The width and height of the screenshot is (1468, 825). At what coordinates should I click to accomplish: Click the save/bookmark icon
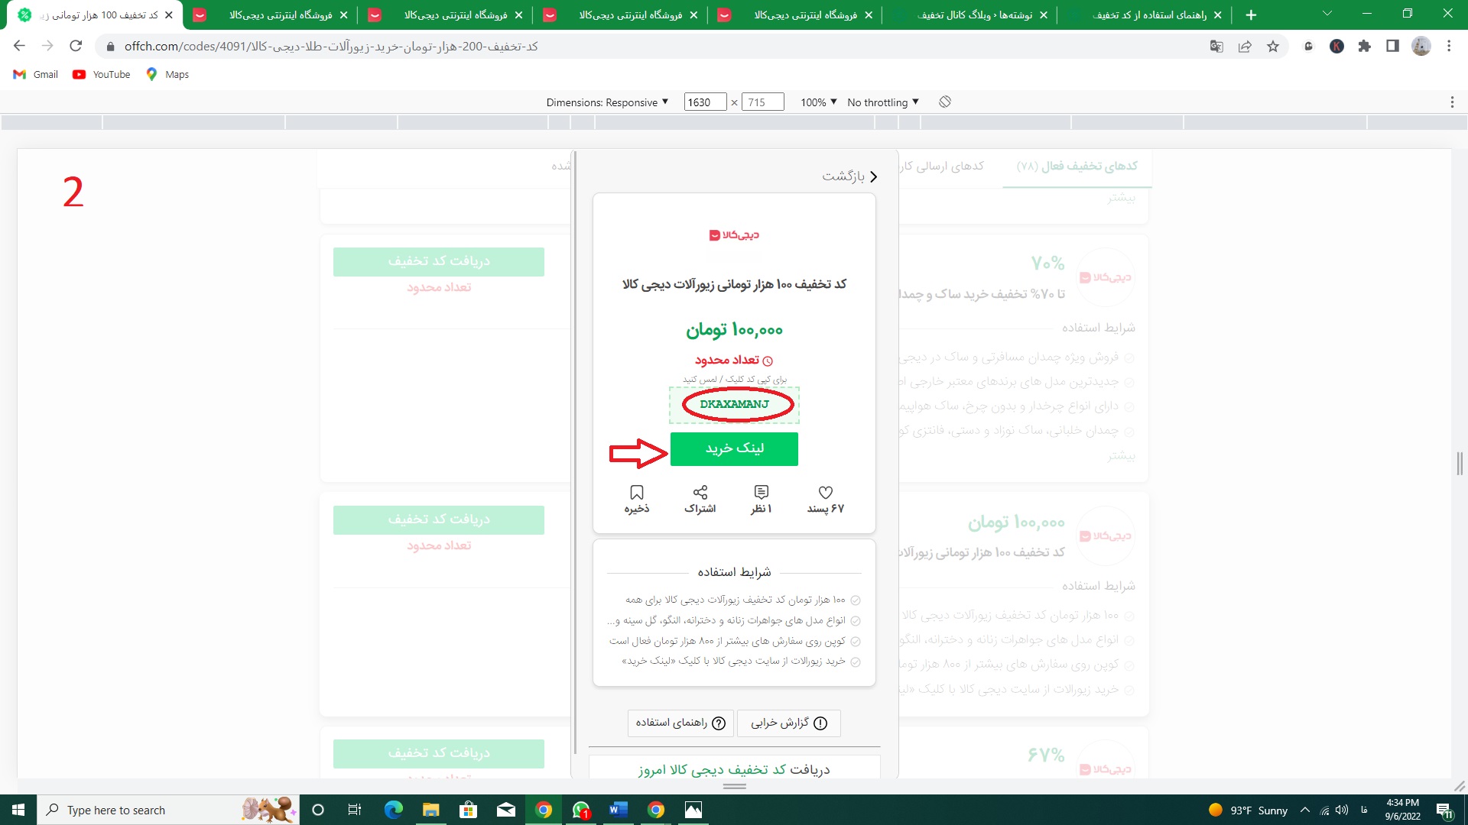click(x=636, y=492)
